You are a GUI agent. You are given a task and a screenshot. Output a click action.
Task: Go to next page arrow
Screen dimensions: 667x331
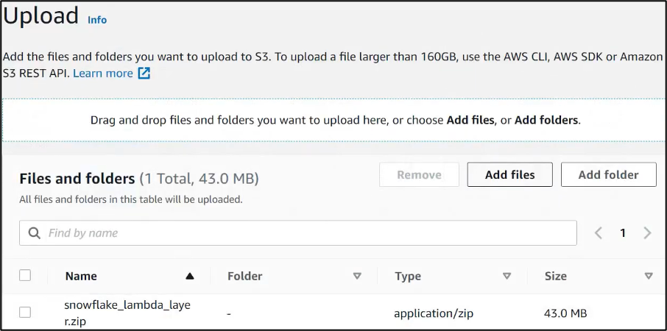click(647, 233)
